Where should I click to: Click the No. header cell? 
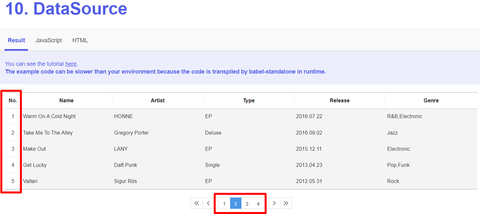(x=12, y=100)
